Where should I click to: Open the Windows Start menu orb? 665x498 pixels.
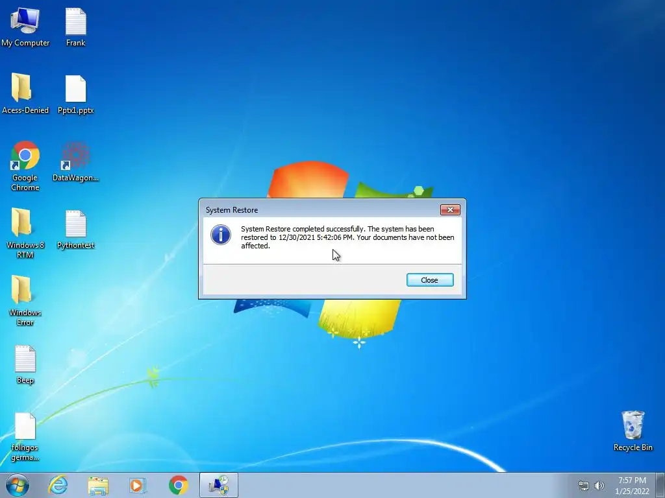pos(18,485)
